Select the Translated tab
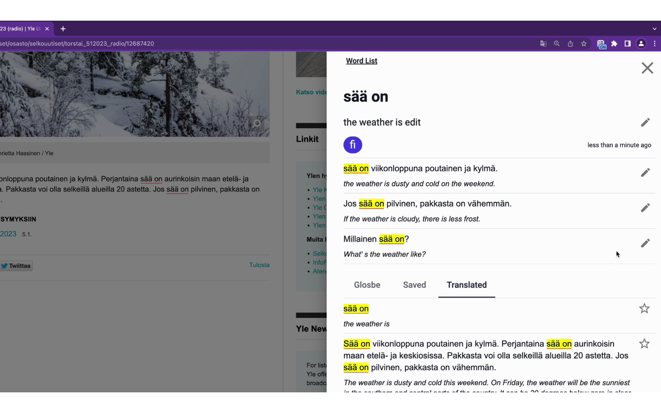 (467, 285)
